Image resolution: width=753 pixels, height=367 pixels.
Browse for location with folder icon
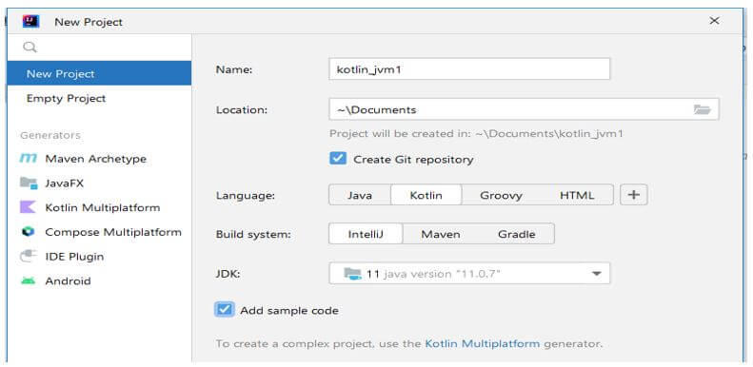point(702,109)
